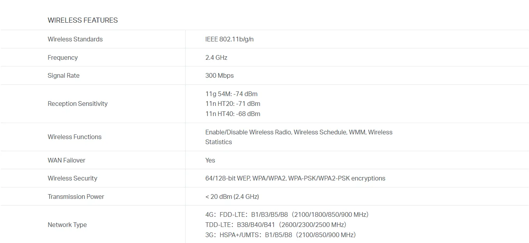
Task: Click the Frequency row label
Action: click(x=63, y=57)
